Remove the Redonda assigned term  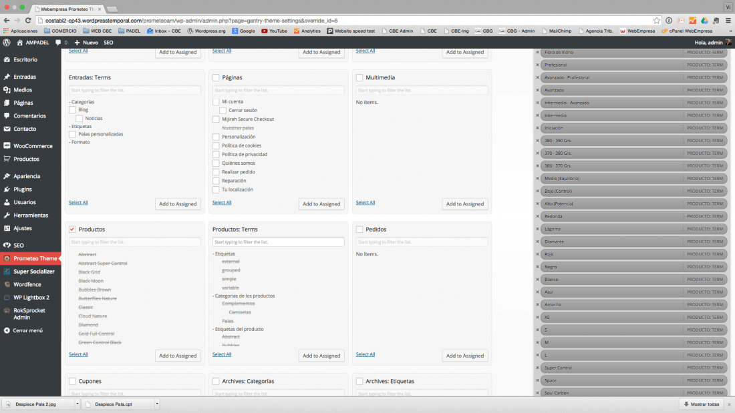[x=538, y=216]
